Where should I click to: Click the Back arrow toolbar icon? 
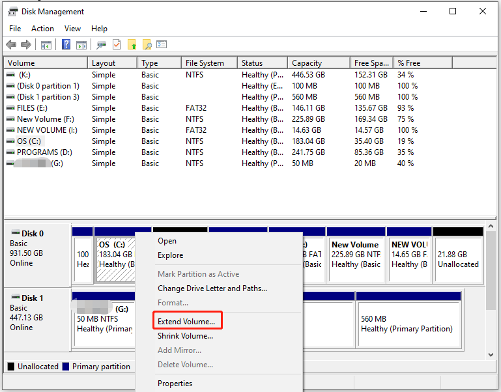pos(11,45)
